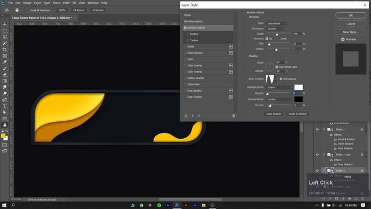Image resolution: width=371 pixels, height=209 pixels.
Task: Open the File menu
Action: 10,3
